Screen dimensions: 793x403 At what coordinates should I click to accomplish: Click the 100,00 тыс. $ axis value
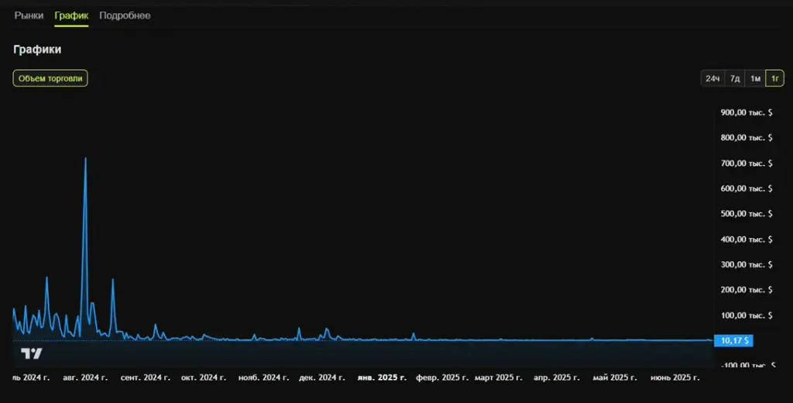747,315
